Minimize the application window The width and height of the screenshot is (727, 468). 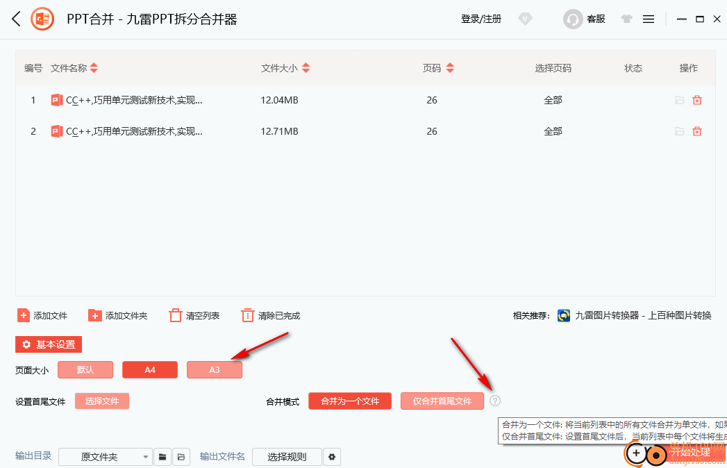tap(682, 19)
